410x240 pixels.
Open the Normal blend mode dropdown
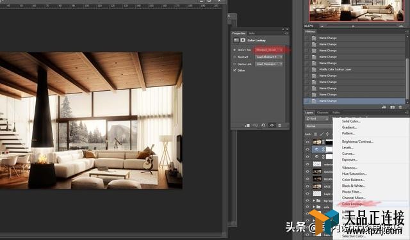click(319, 126)
